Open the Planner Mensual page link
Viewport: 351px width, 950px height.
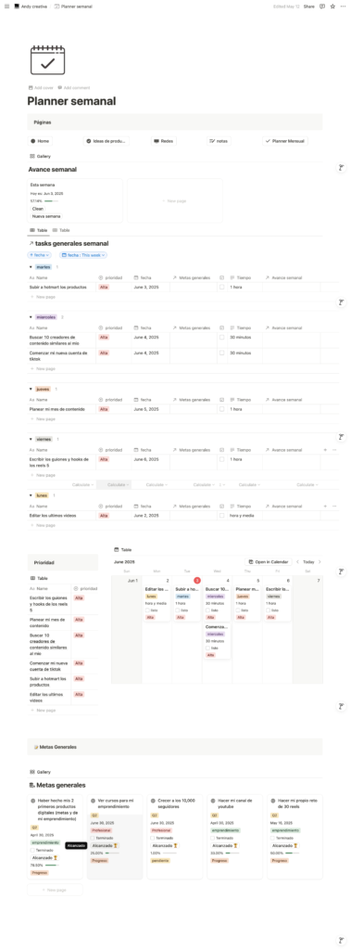[x=285, y=141]
